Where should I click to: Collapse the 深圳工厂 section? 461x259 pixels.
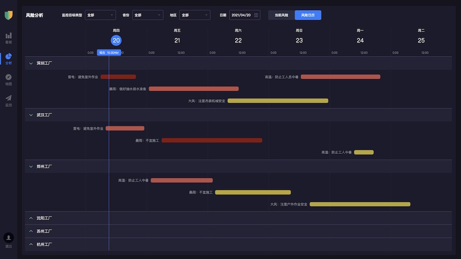pyautogui.click(x=31, y=63)
